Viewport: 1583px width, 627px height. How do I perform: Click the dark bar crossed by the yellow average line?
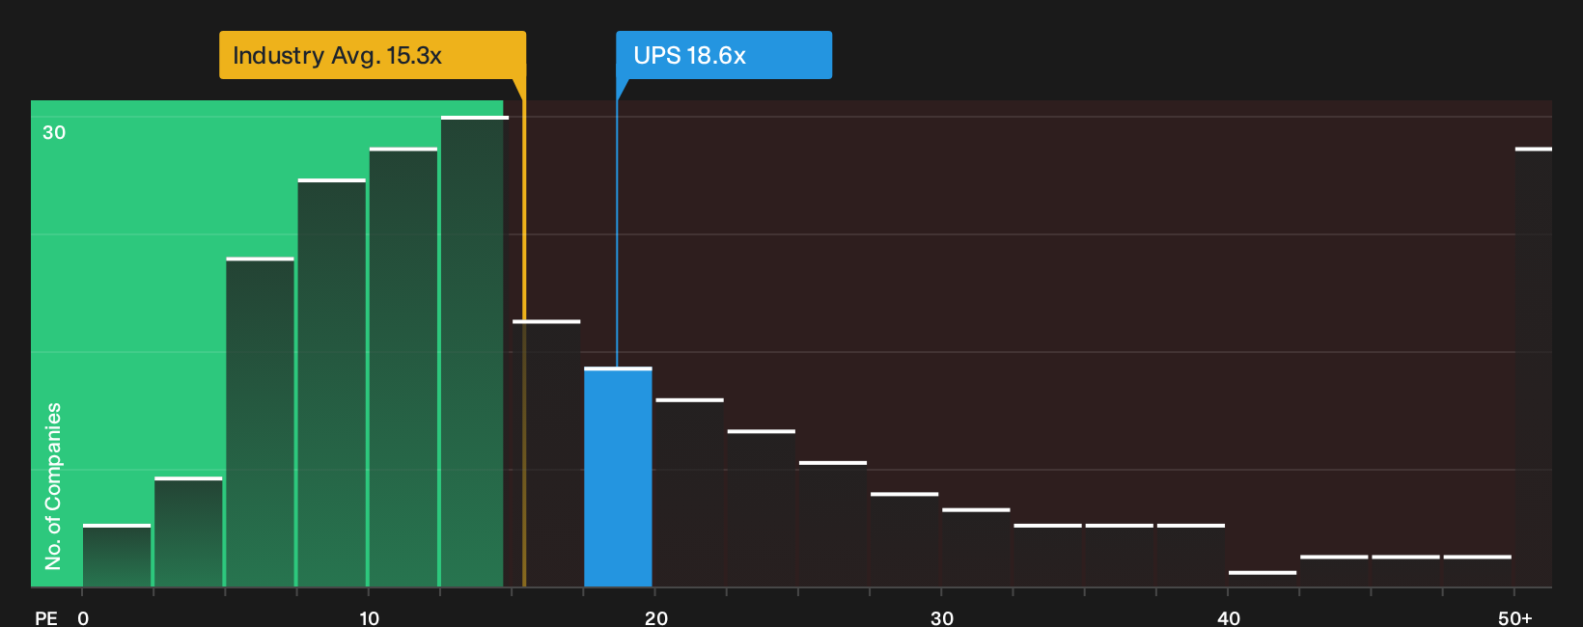click(546, 453)
